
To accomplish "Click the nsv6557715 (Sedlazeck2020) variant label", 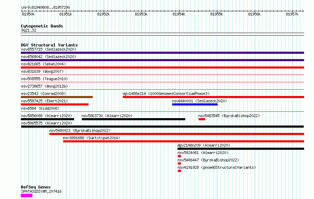I will (49, 49).
